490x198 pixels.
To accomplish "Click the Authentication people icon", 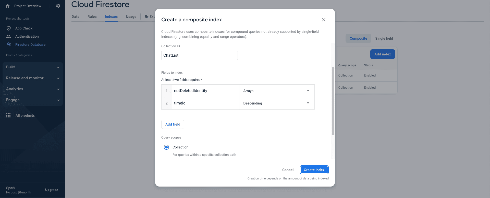I will click(x=9, y=36).
